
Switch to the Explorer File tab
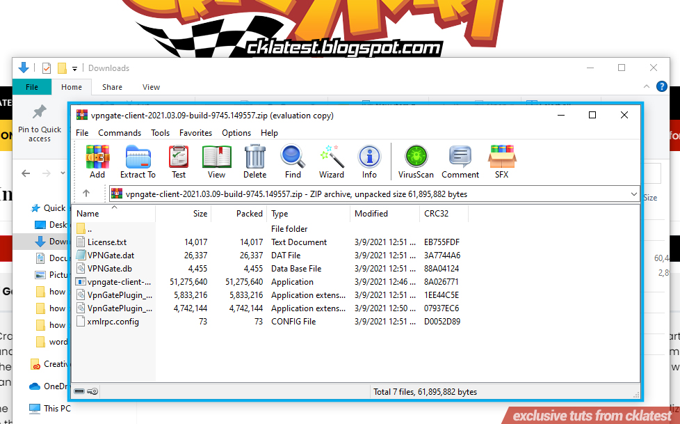click(32, 87)
